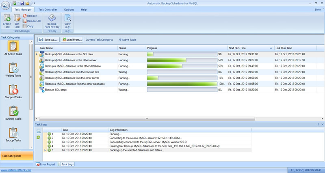
Task: Show the Waiting Tasks category
Action: (x=13, y=70)
